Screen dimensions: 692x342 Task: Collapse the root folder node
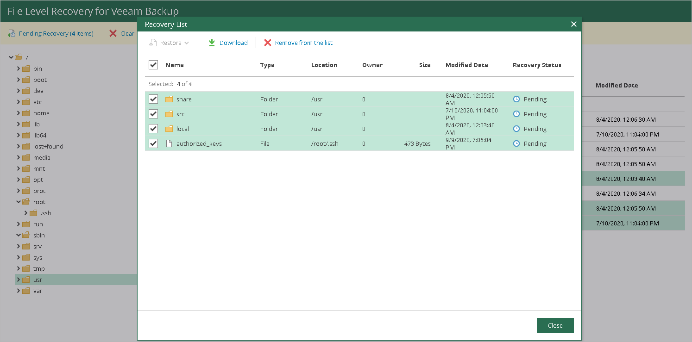pyautogui.click(x=19, y=202)
